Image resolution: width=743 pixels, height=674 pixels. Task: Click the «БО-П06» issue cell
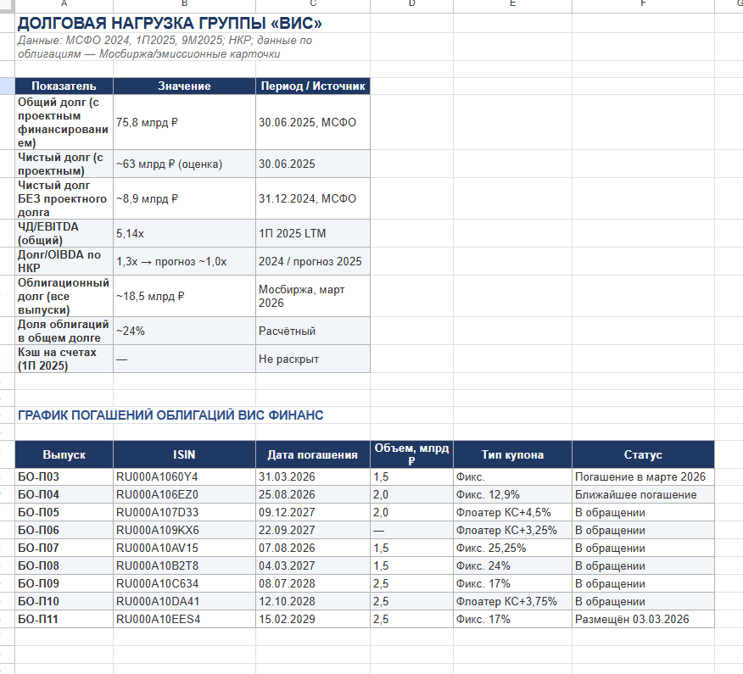point(64,530)
